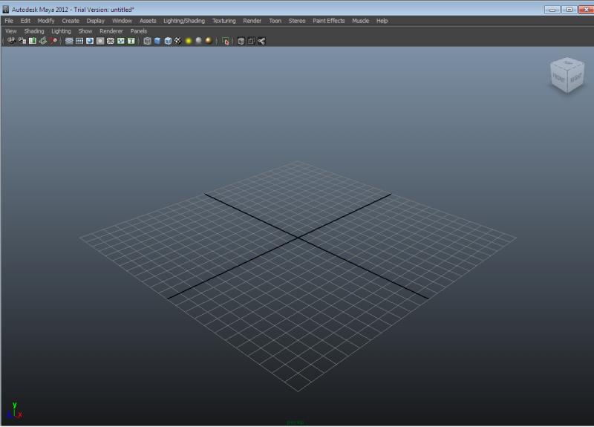Click the camera bookmarks icon
594x427 pixels.
click(x=33, y=41)
